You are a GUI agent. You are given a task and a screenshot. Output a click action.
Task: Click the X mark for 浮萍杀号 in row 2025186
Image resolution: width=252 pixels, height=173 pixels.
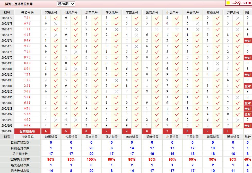pos(238,97)
